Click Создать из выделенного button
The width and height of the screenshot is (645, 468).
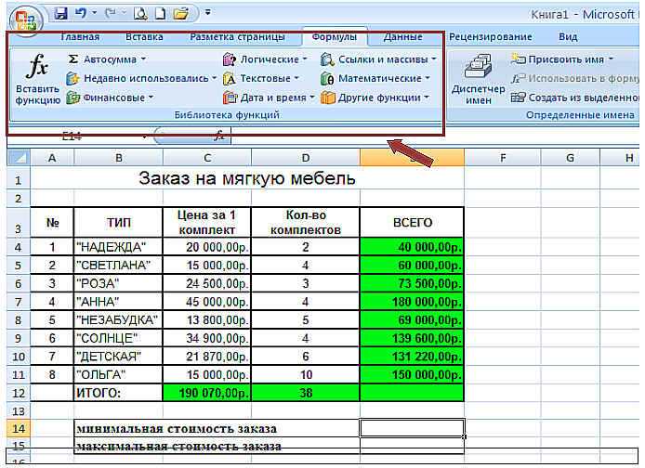(x=574, y=97)
